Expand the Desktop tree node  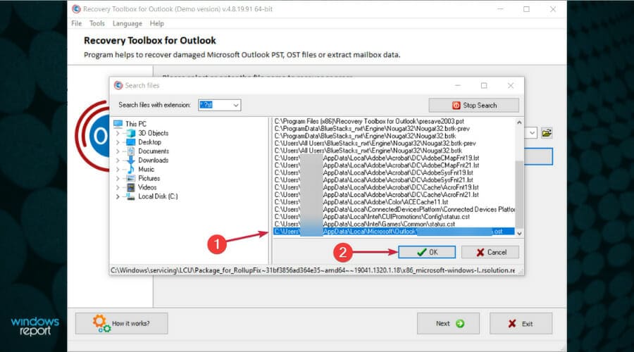pos(118,142)
